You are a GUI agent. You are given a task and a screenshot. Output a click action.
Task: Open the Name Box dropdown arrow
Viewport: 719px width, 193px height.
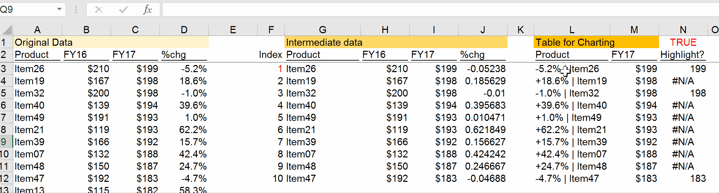coord(59,9)
